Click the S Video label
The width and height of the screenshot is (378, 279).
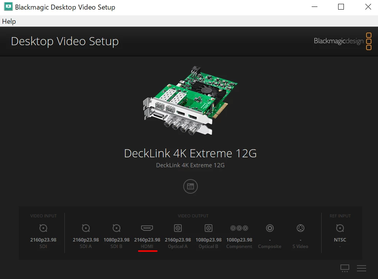click(301, 246)
